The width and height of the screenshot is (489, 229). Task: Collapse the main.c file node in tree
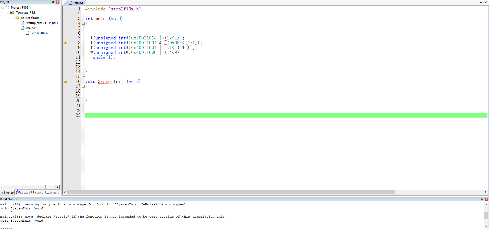coord(18,28)
